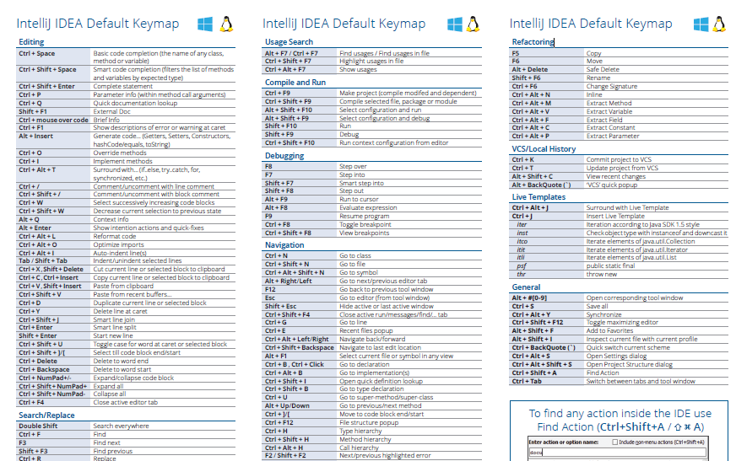Click the 'Commit project to VCS' description
This screenshot has width=736, height=461.
click(x=619, y=160)
